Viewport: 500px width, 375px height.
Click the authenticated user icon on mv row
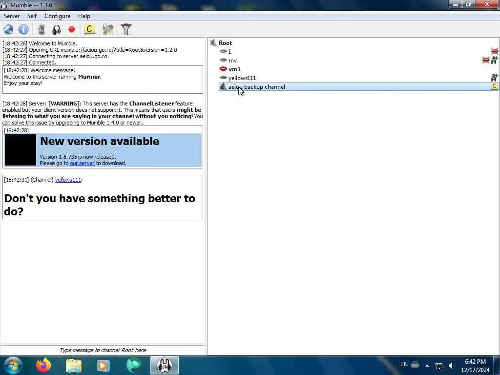[x=494, y=60]
